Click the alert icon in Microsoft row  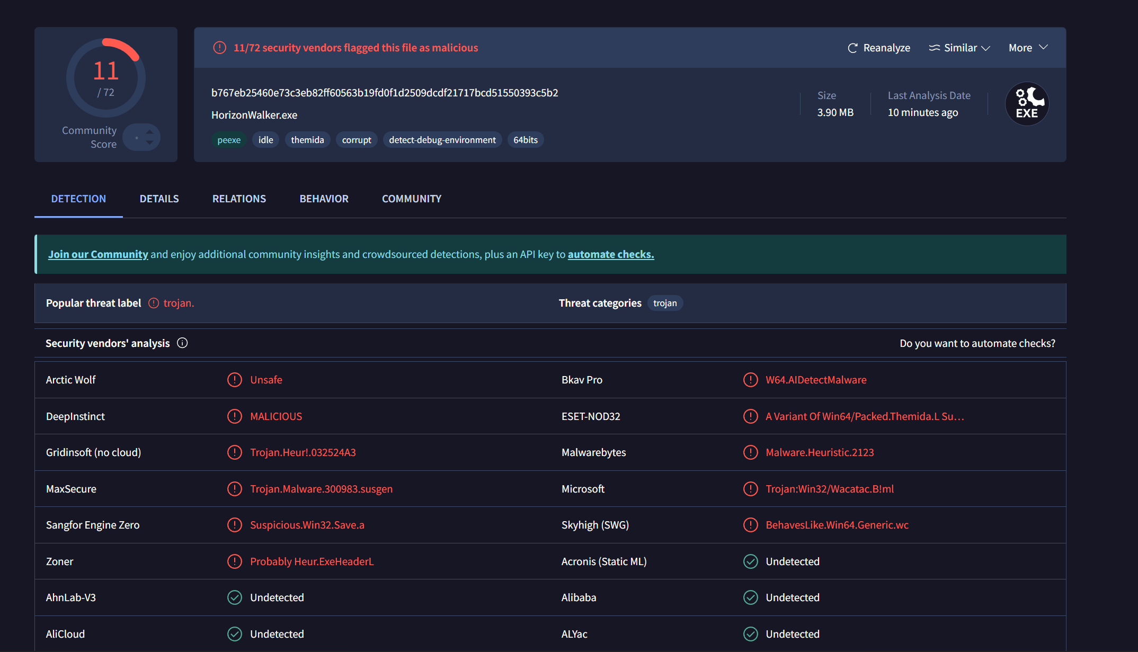pyautogui.click(x=751, y=489)
